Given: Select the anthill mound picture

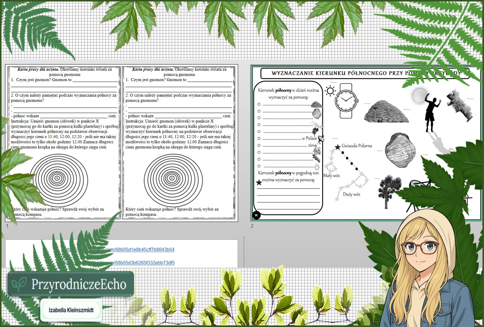Looking at the screenshot, I should coord(386,111).
